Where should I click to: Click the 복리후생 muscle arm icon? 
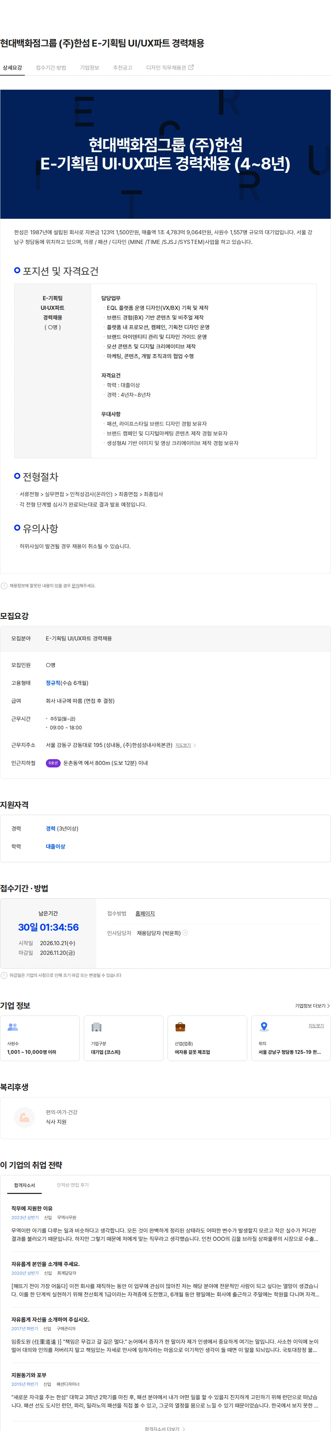pos(24,1117)
